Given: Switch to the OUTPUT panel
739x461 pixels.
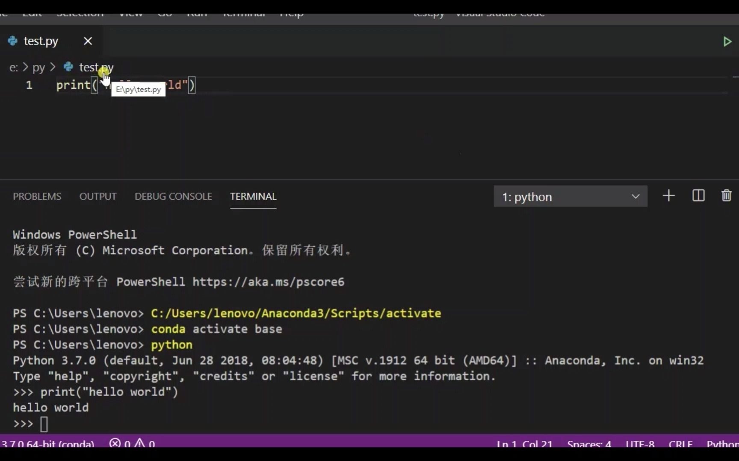Looking at the screenshot, I should 98,196.
